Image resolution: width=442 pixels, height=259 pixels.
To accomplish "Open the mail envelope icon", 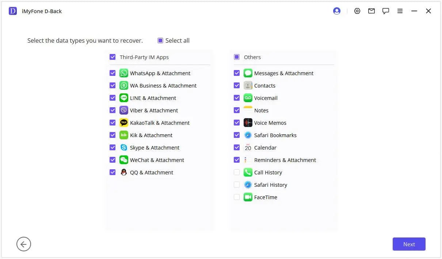I will tap(371, 11).
